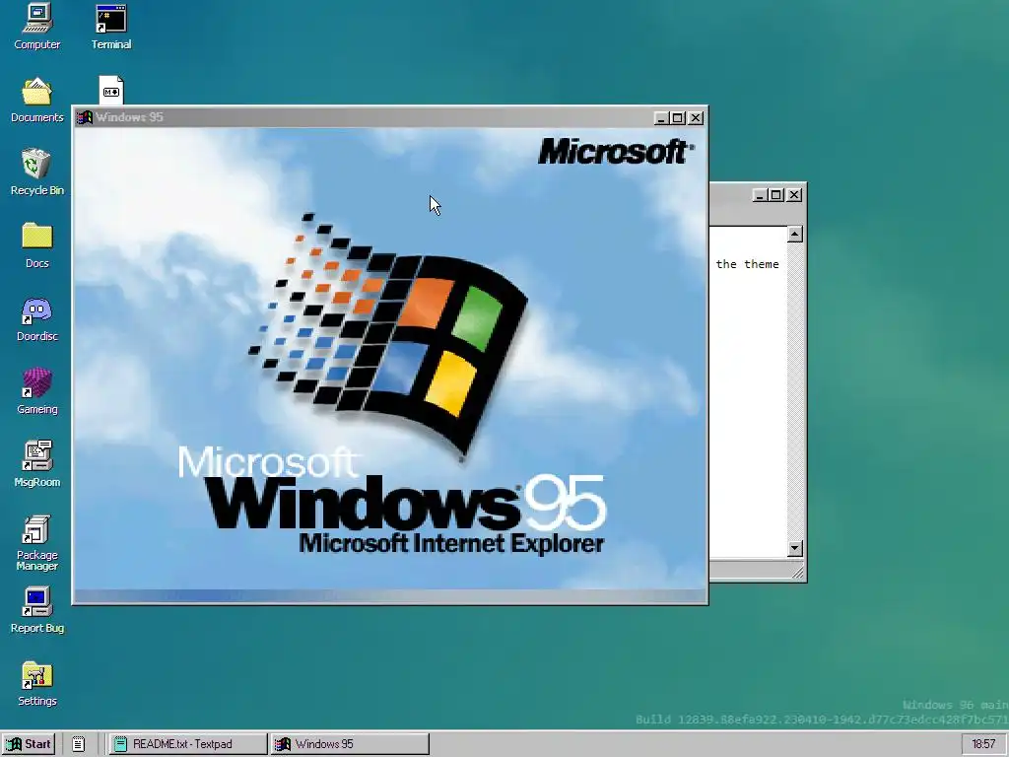Click the Textpad scrollbar down arrow
The image size is (1009, 757).
tap(795, 548)
